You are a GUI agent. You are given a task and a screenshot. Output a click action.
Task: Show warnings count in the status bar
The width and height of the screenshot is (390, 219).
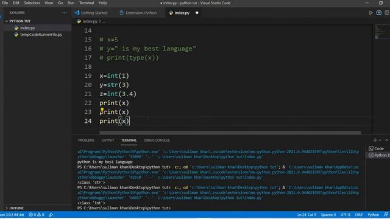41,215
